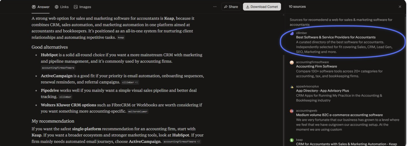This screenshot has height=146, width=407.
Task: Click the bold 'Pipedrive' bullet text
Action: 50,90
